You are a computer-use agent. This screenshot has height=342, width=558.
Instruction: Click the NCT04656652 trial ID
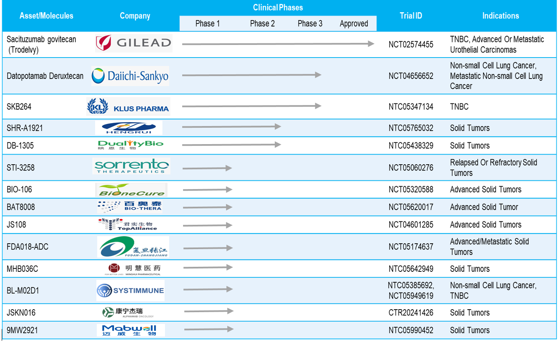pyautogui.click(x=411, y=76)
